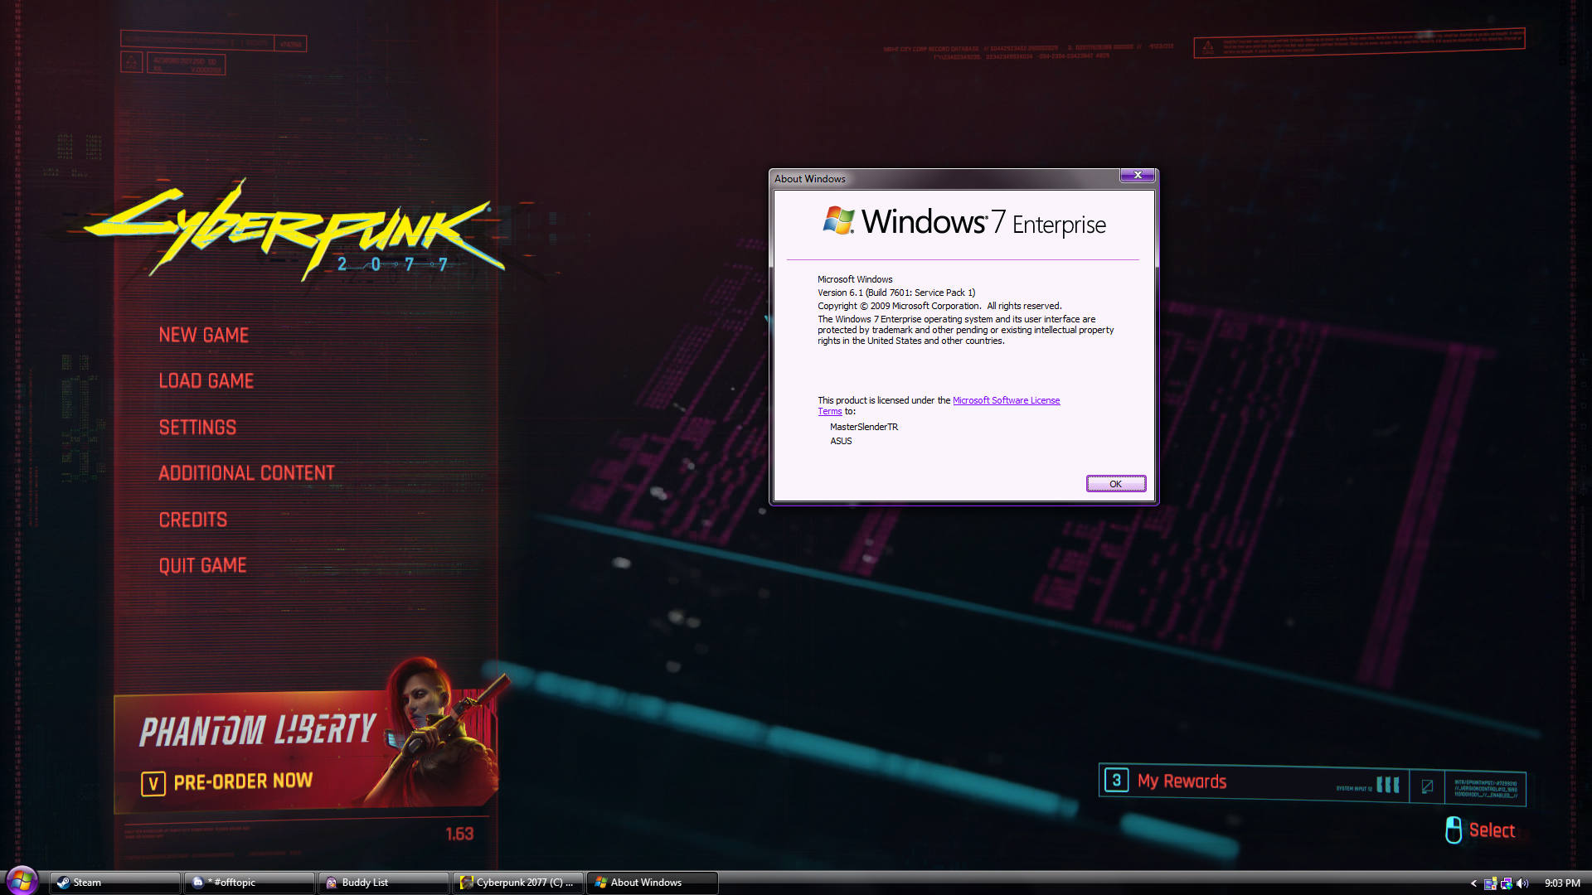The image size is (1592, 895).
Task: Show hidden tray icons arrow
Action: (1473, 883)
